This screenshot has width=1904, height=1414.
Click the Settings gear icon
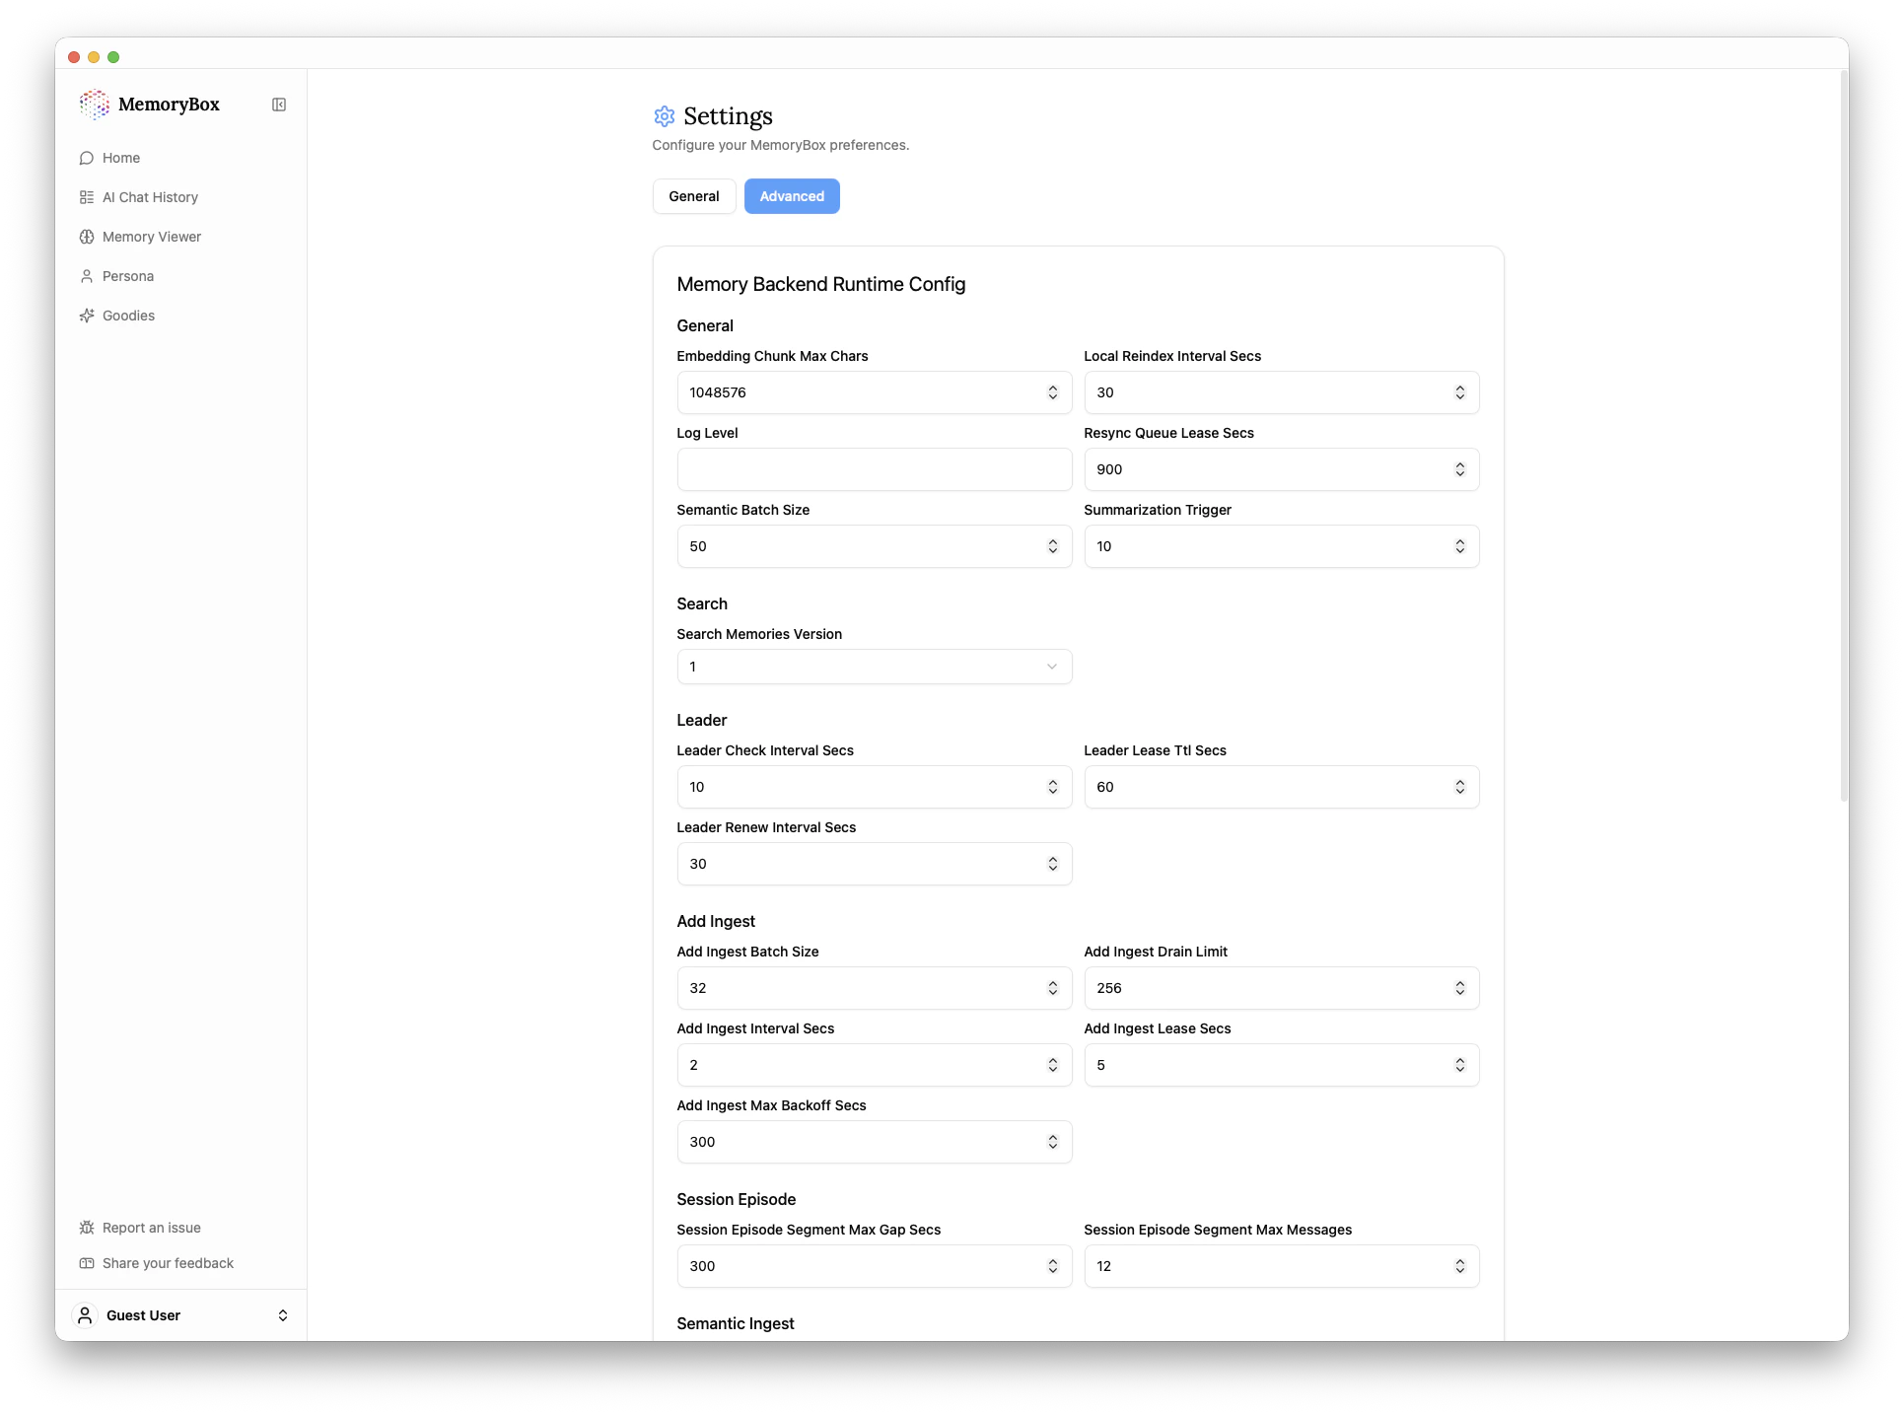(x=663, y=116)
